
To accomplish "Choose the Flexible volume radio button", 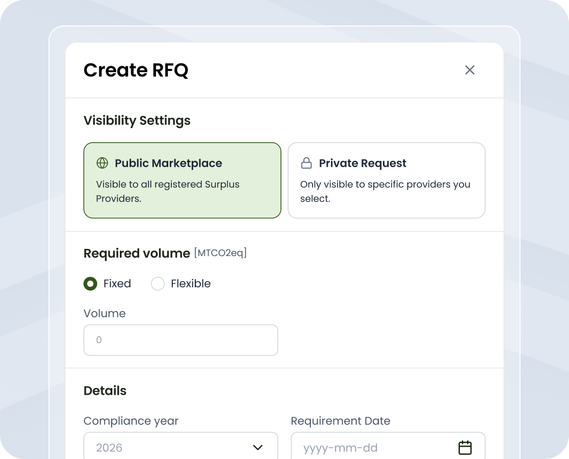I will [158, 284].
